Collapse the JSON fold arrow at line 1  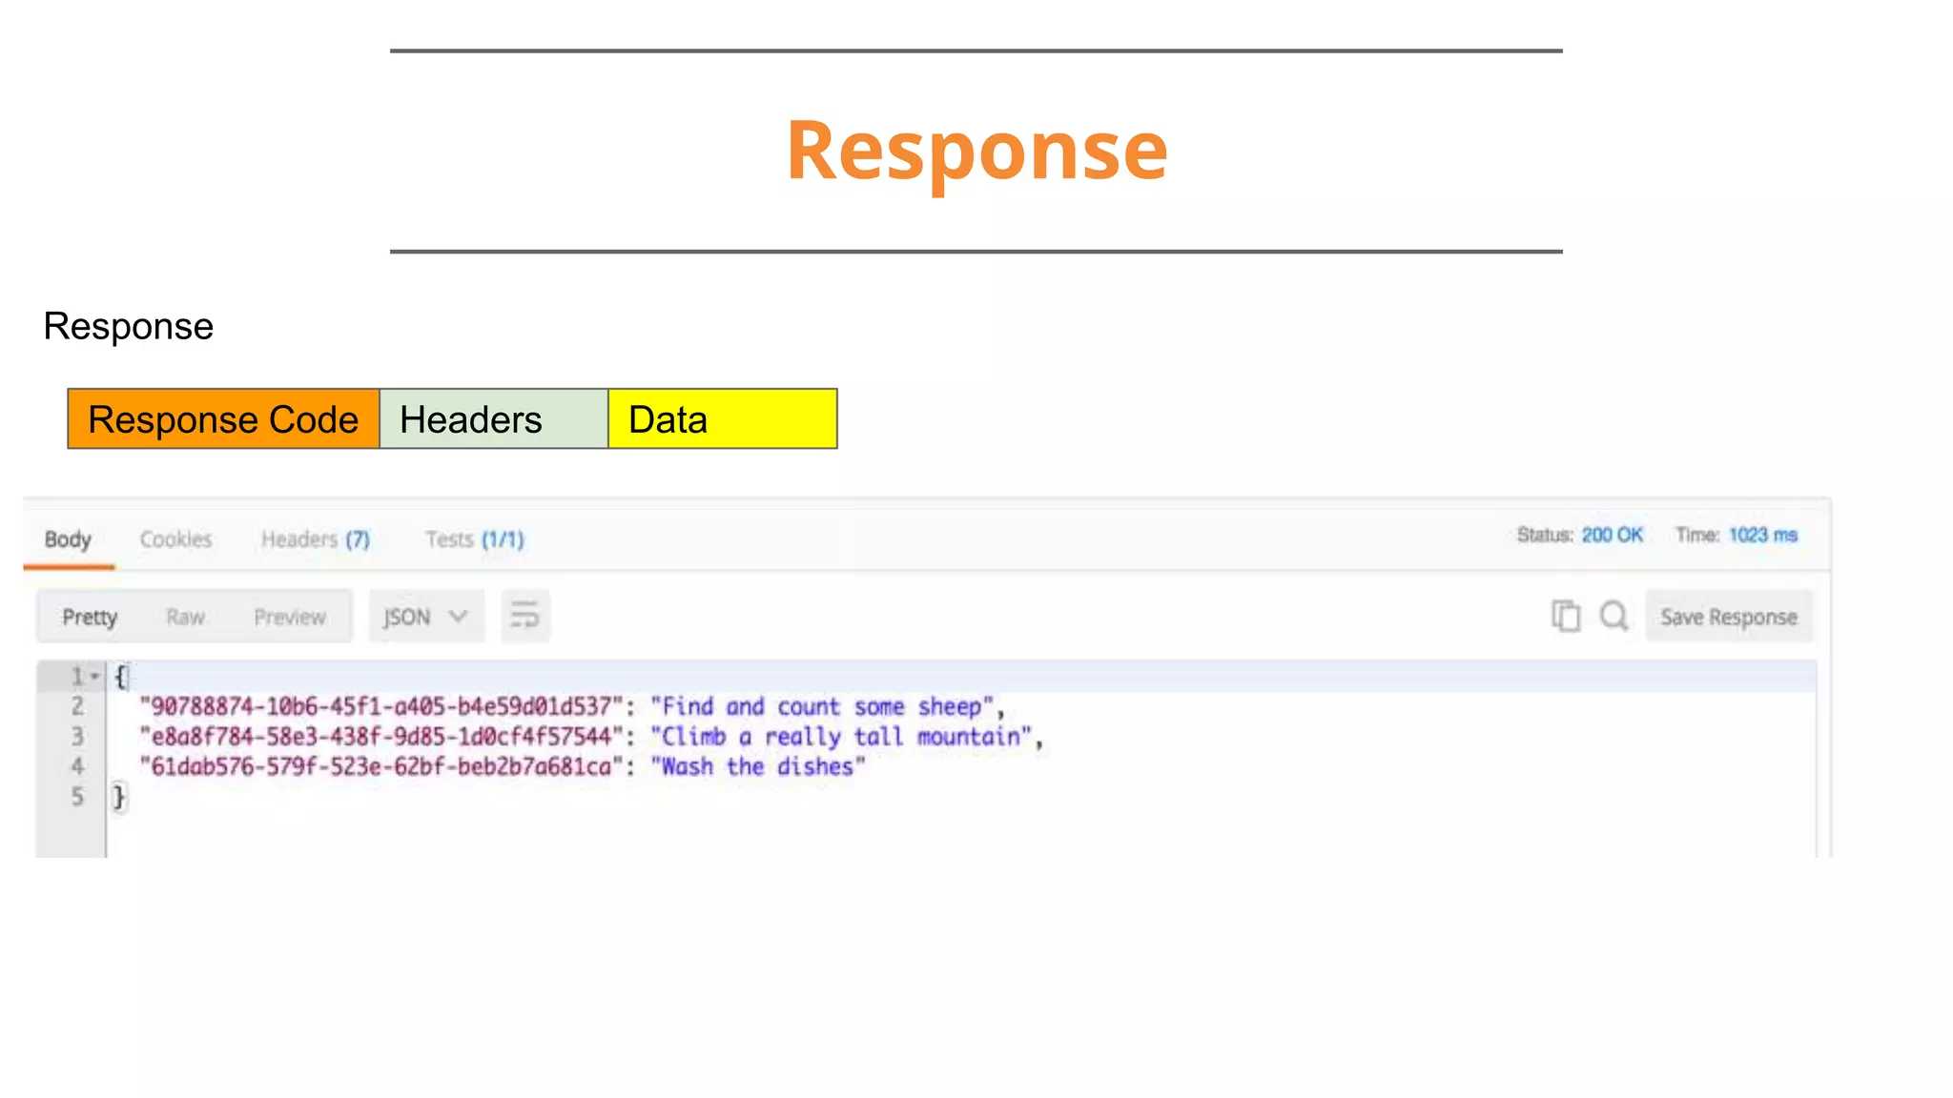click(94, 677)
